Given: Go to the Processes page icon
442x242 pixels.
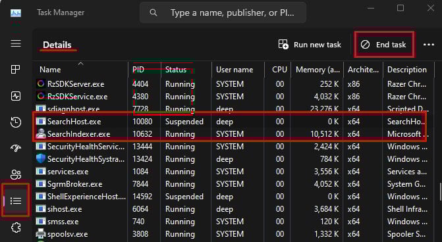Looking at the screenshot, I should point(16,69).
